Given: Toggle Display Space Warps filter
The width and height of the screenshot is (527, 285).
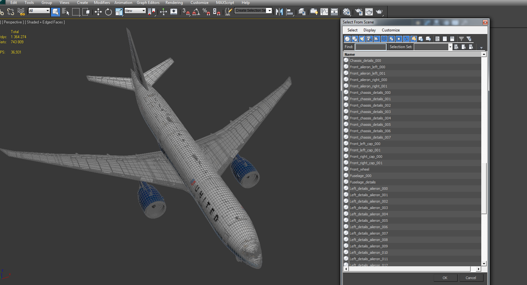Looking at the screenshot, I should (384, 39).
